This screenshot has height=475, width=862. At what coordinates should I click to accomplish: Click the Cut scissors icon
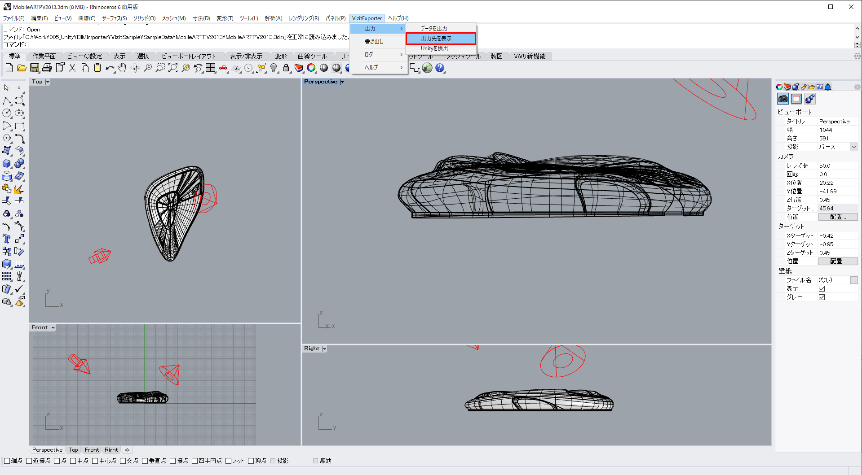(72, 68)
